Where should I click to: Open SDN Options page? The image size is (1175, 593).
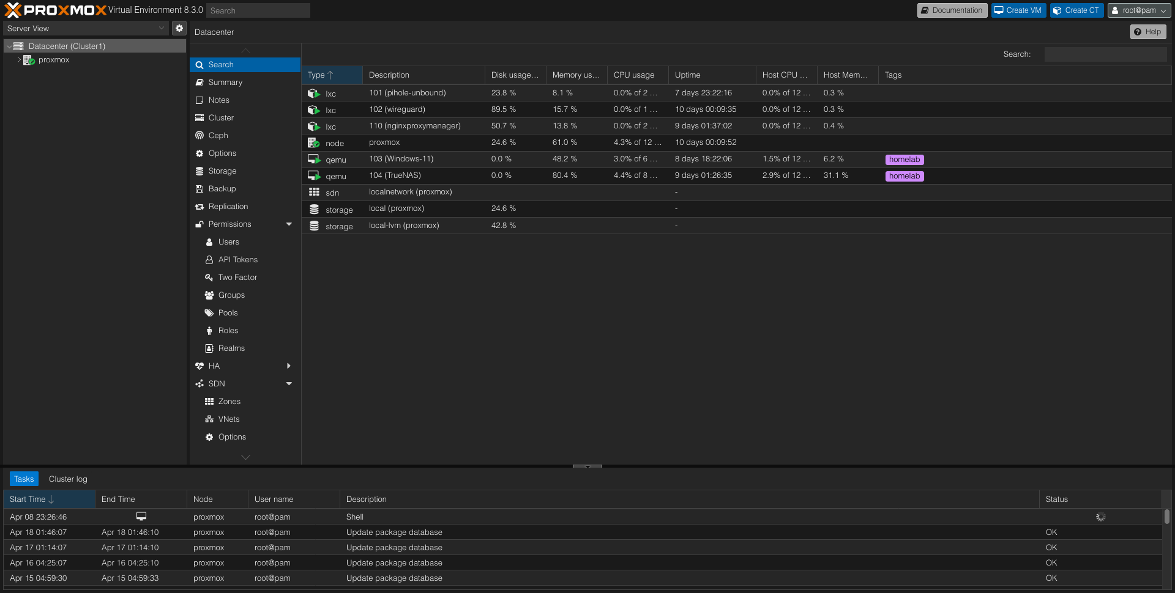tap(245, 436)
